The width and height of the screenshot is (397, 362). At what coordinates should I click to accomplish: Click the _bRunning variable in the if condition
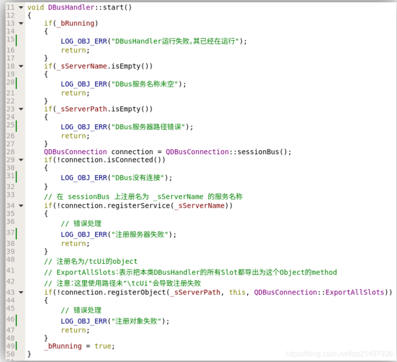(x=75, y=23)
